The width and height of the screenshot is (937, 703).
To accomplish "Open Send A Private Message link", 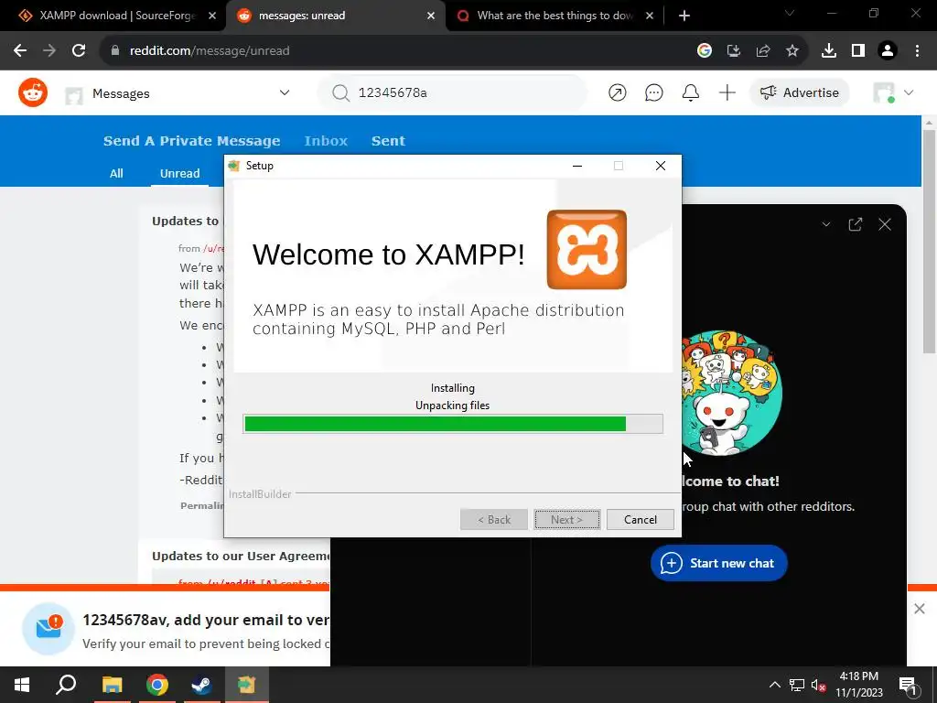I will (x=192, y=141).
